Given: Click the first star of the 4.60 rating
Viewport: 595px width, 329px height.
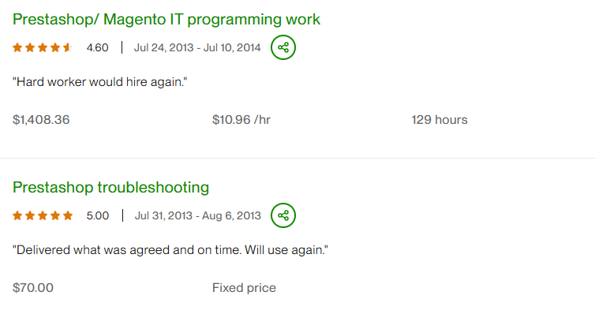Looking at the screenshot, I should coord(17,48).
